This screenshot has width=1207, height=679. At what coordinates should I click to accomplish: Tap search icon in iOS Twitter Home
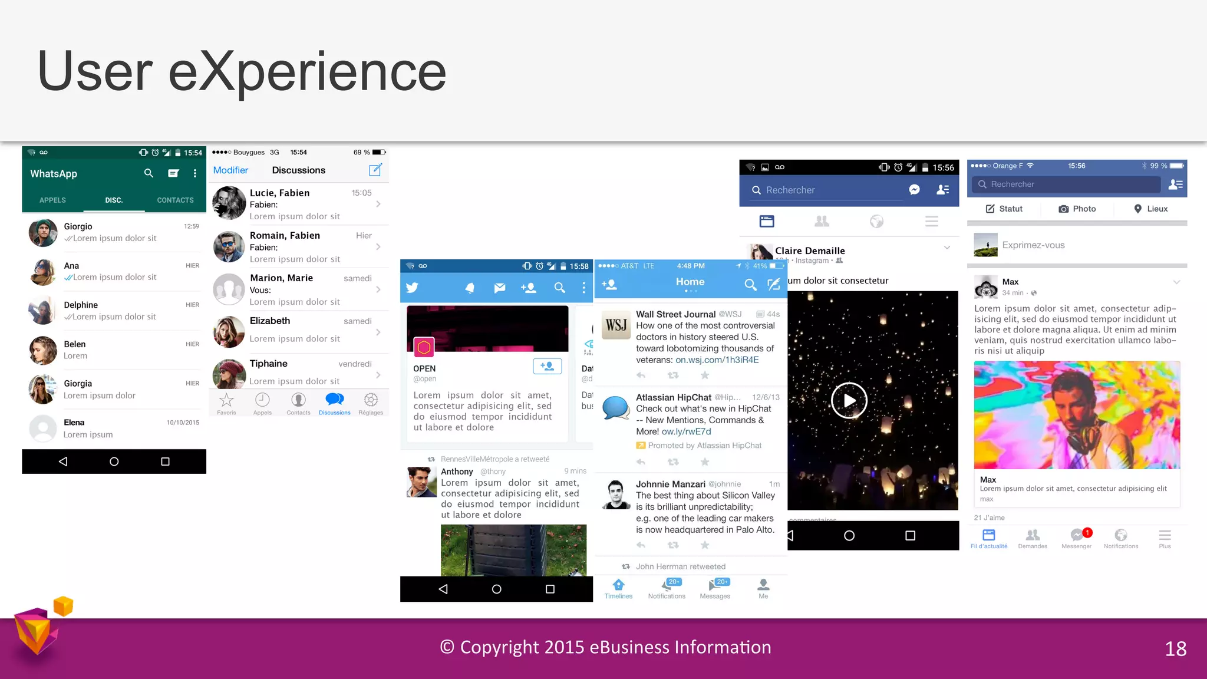(x=750, y=285)
